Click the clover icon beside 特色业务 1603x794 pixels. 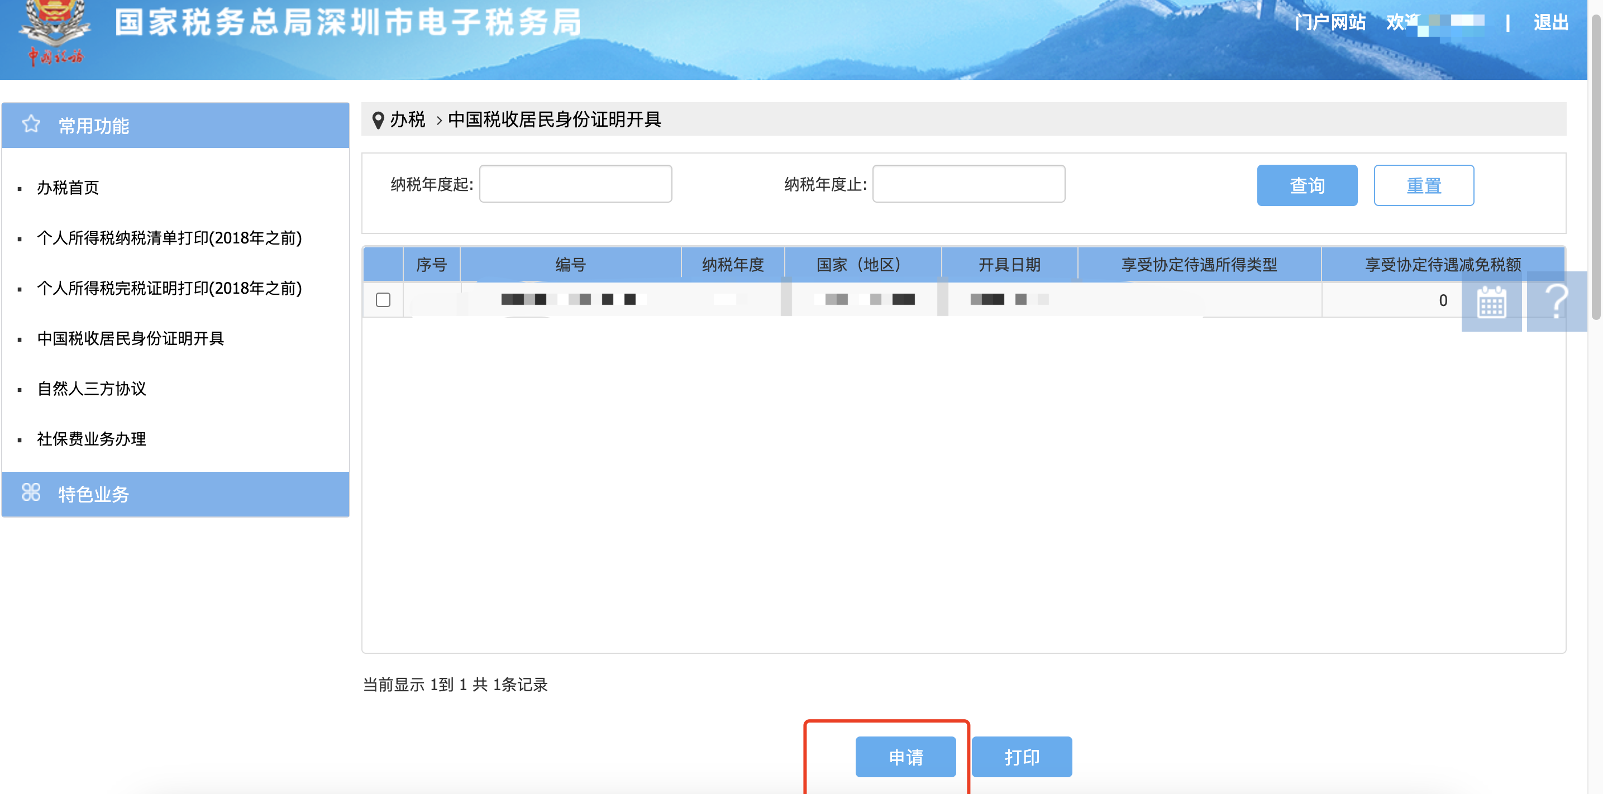[31, 492]
